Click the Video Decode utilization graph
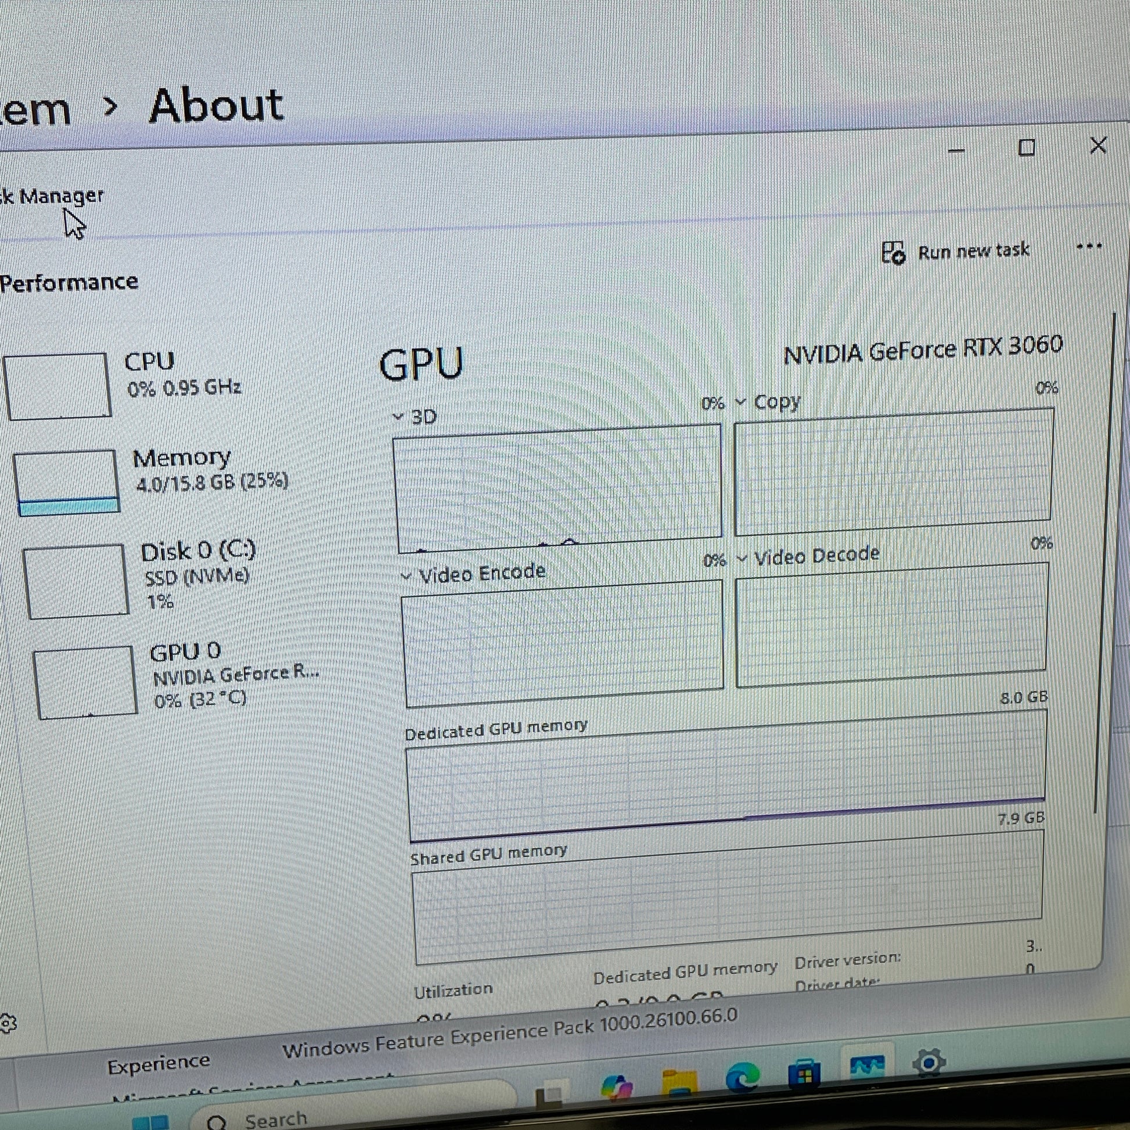The image size is (1130, 1130). pyautogui.click(x=891, y=625)
